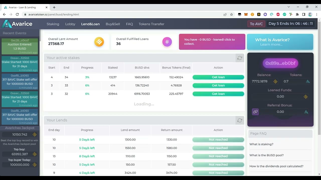
Task: Click the Recent Events heading
Action: (15, 33)
